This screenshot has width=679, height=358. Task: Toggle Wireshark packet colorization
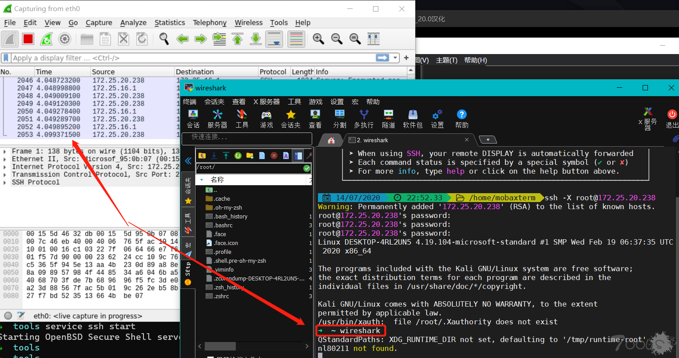296,39
